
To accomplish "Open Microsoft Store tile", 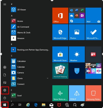I will point(60,54).
